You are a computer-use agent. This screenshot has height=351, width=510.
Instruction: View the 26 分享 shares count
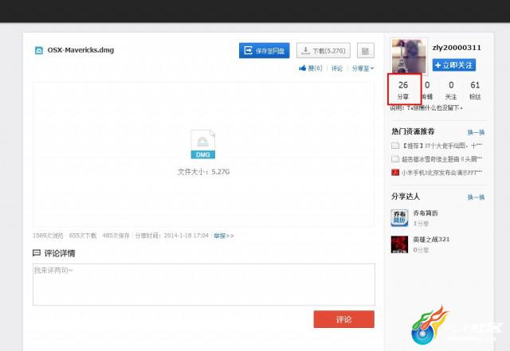(x=403, y=90)
